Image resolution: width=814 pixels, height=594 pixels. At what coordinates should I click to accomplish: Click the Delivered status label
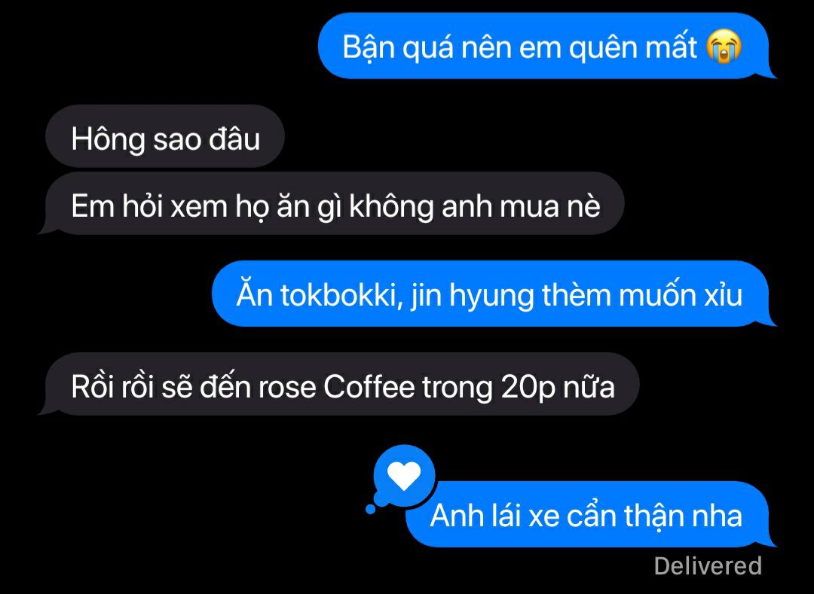(708, 565)
